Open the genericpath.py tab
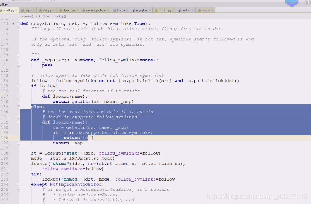Viewport: 311px width, 204px height. (96, 10)
